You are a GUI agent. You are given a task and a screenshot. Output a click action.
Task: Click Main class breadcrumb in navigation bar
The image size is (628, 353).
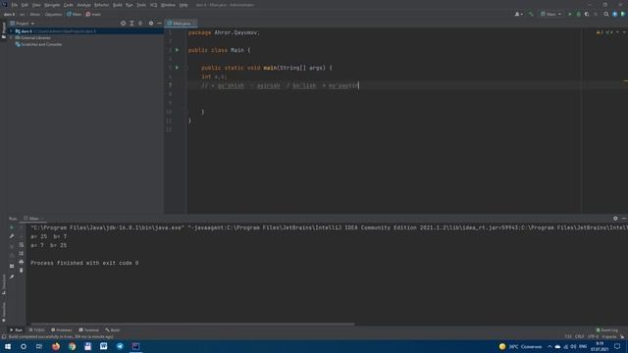(75, 14)
